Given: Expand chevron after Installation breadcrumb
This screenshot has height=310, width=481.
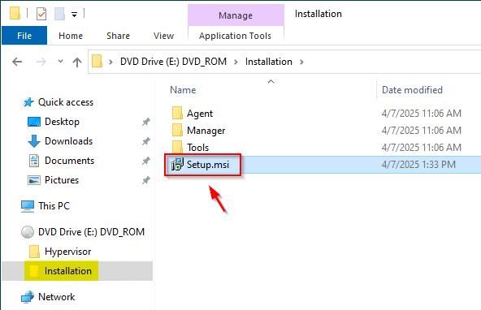Looking at the screenshot, I should coord(301,62).
